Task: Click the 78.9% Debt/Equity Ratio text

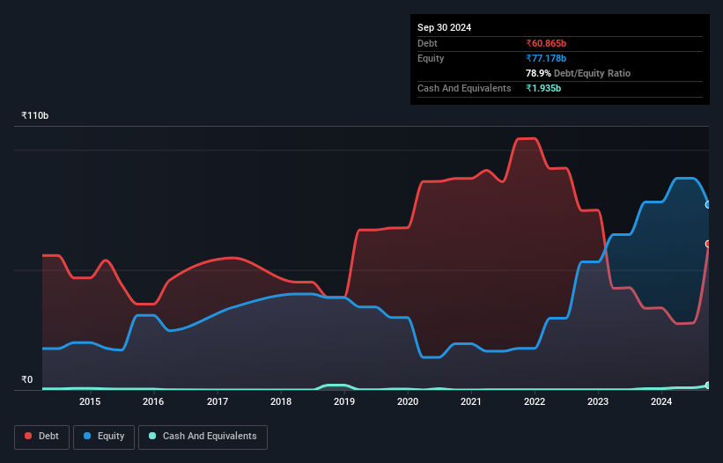Action: tap(578, 73)
